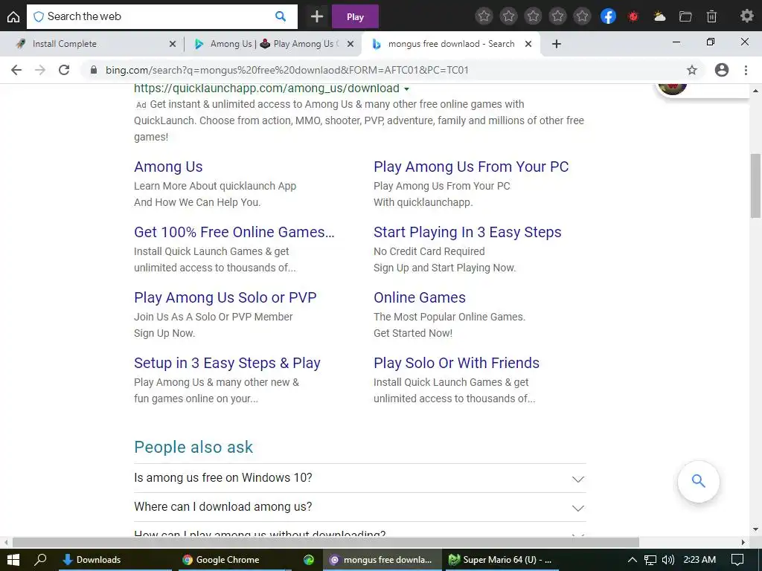The width and height of the screenshot is (762, 571).
Task: Click the trash can icon in the top bar
Action: [x=711, y=16]
